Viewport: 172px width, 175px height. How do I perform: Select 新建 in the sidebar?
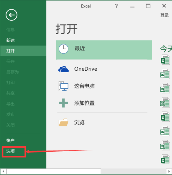(x=11, y=40)
